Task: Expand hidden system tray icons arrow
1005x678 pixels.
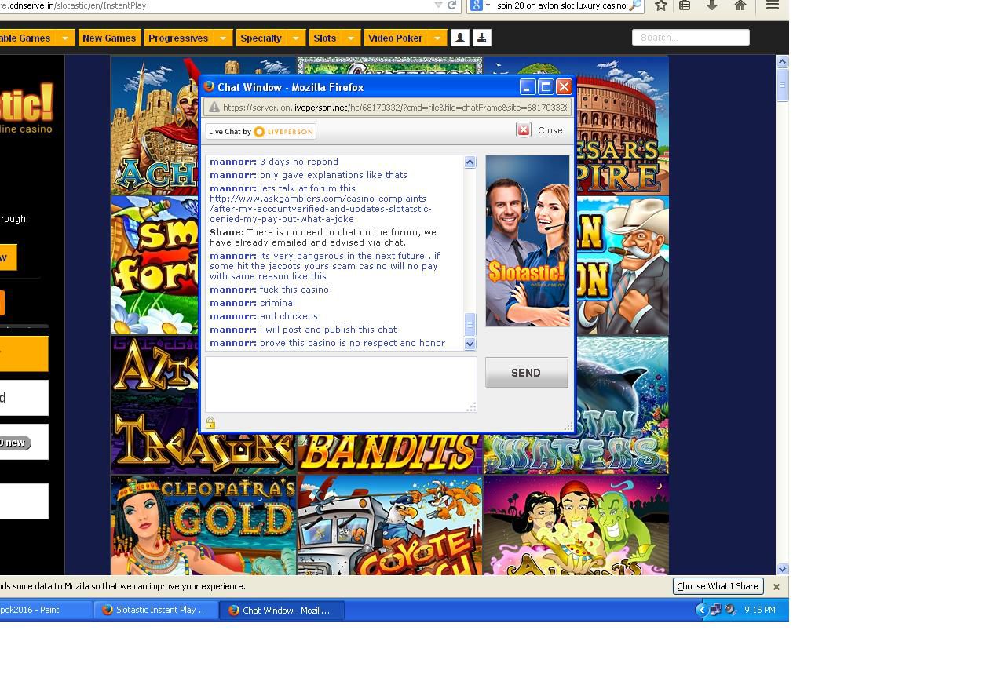Action: (702, 610)
